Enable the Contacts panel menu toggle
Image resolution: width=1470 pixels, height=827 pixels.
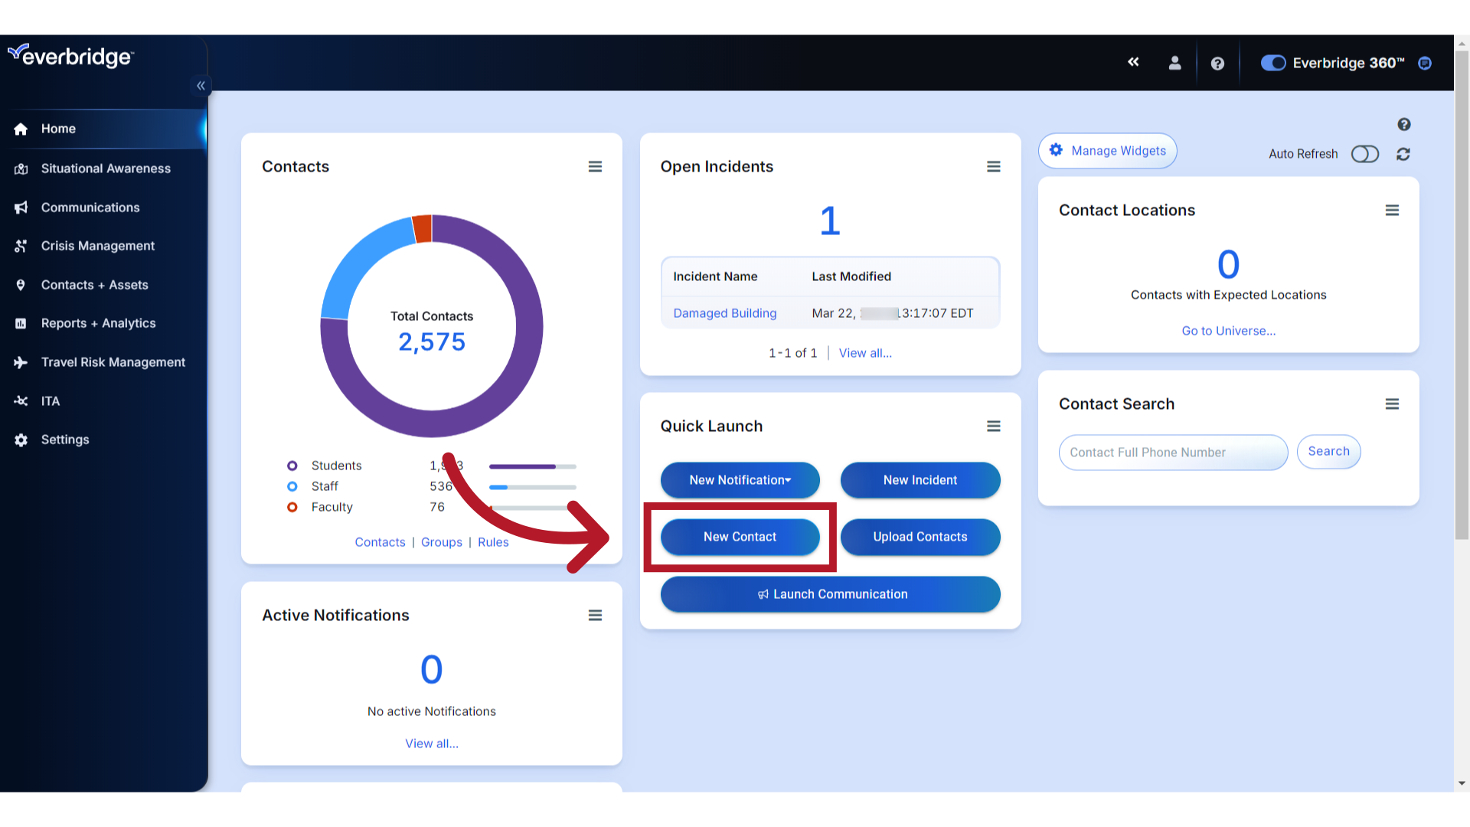(596, 167)
